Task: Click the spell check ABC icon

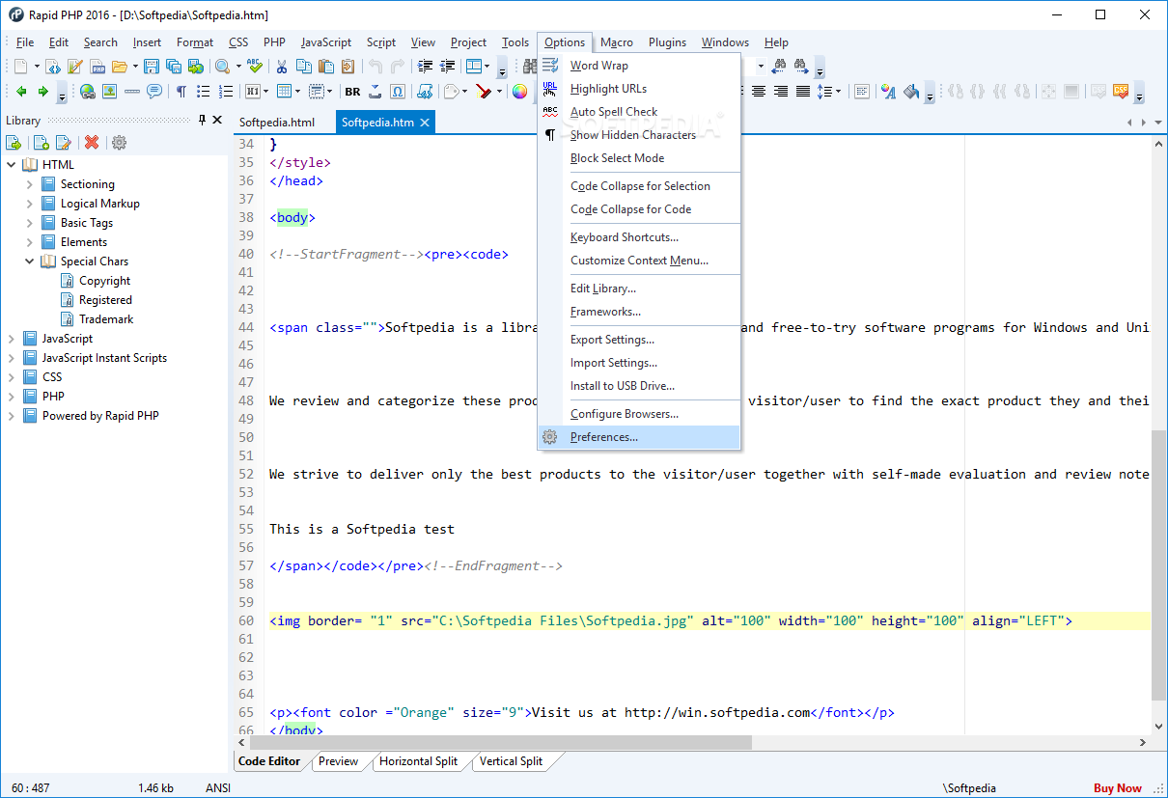Action: (255, 67)
